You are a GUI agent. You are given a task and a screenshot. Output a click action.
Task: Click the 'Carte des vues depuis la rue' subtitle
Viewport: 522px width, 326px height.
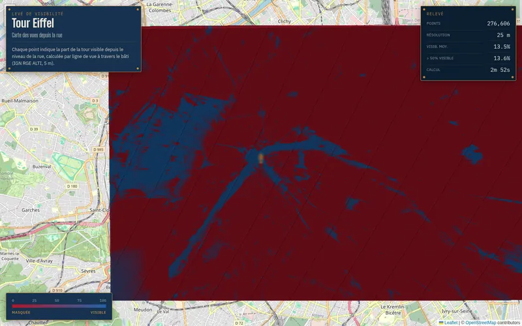coord(37,35)
